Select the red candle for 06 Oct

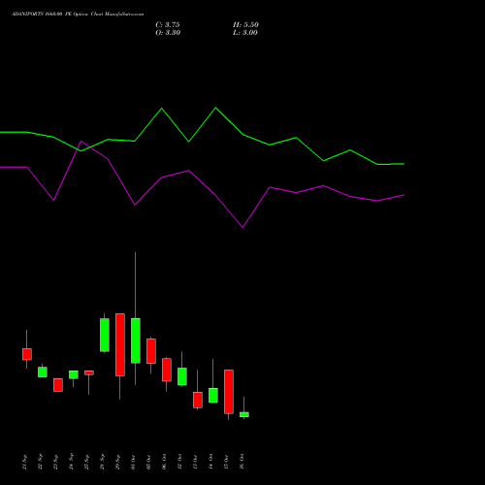point(167,370)
